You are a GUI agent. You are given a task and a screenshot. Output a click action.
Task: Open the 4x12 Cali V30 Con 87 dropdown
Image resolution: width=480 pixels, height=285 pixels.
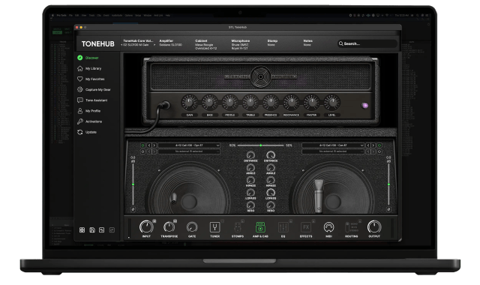coord(333,145)
